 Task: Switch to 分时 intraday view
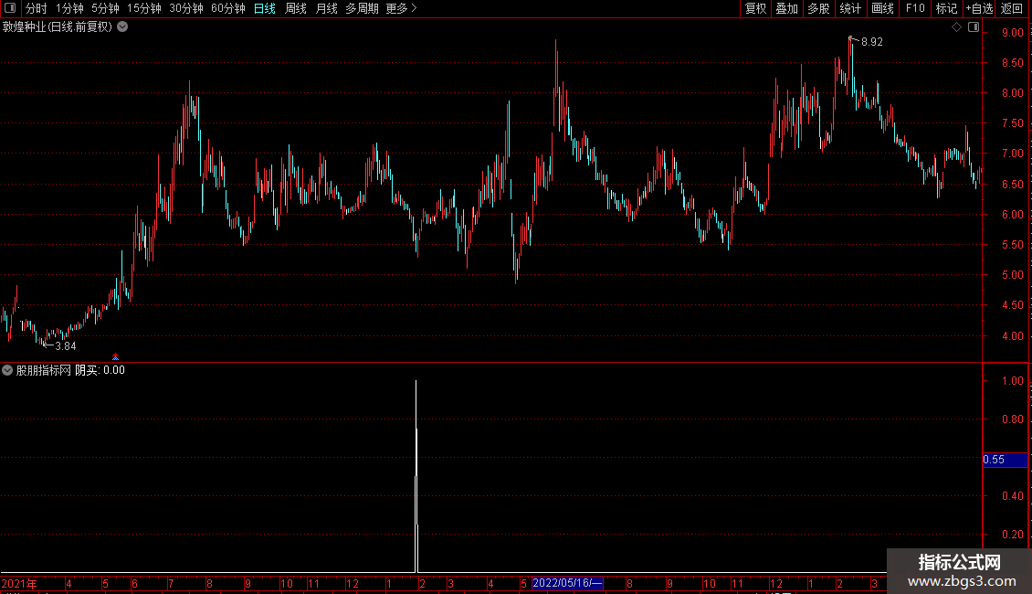37,8
